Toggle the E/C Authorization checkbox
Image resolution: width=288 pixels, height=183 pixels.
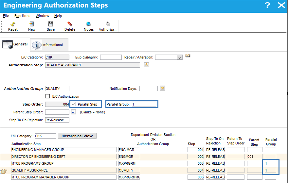coord(47,96)
